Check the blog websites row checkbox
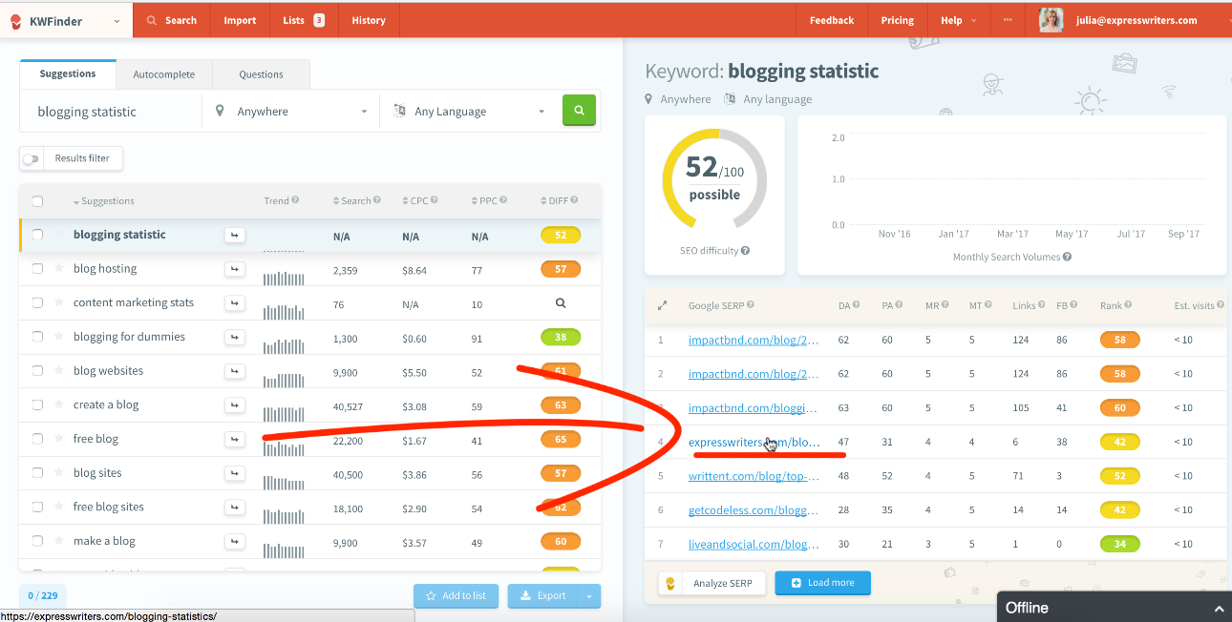 tap(37, 371)
